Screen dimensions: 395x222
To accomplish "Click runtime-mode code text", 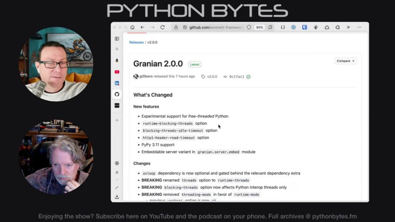I will point(246,195).
